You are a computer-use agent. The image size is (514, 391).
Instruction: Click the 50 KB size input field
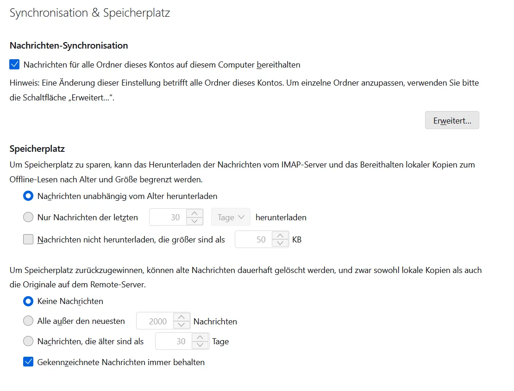click(254, 239)
